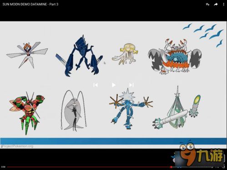Click the elapsed time 0:58 label

point(3,167)
